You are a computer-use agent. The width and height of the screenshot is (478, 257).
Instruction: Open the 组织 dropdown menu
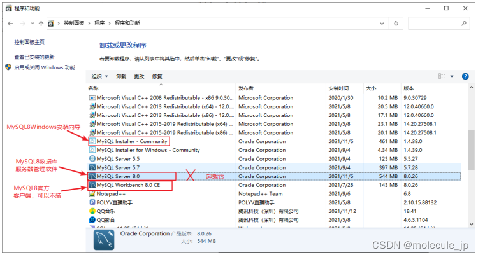tap(99, 76)
